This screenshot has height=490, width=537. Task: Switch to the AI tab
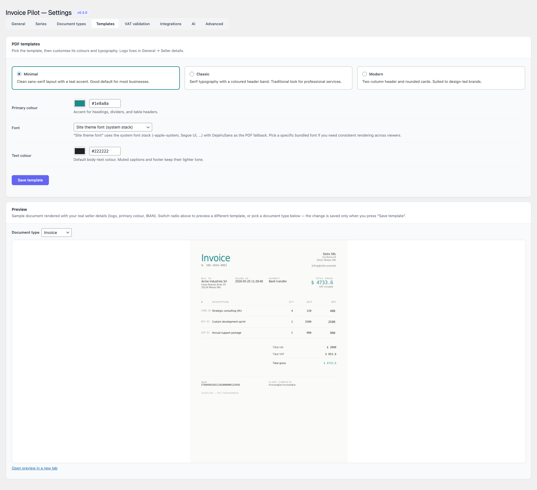click(x=194, y=24)
